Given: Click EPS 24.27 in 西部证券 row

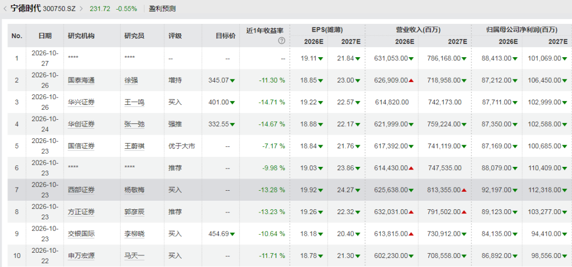Looking at the screenshot, I should tap(346, 190).
